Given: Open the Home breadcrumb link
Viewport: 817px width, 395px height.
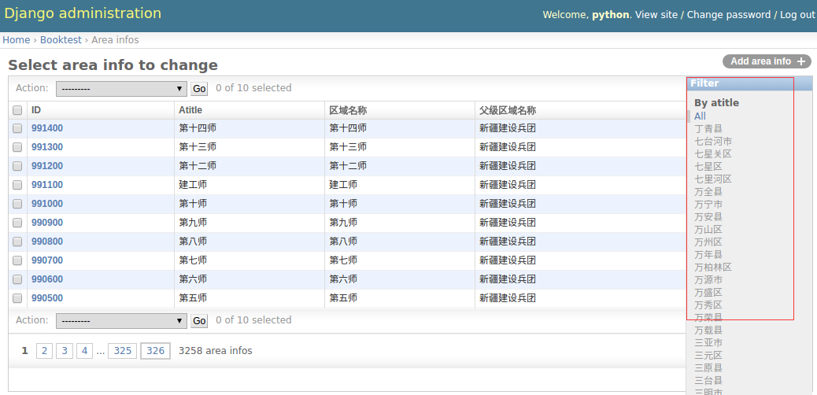Looking at the screenshot, I should pos(16,40).
